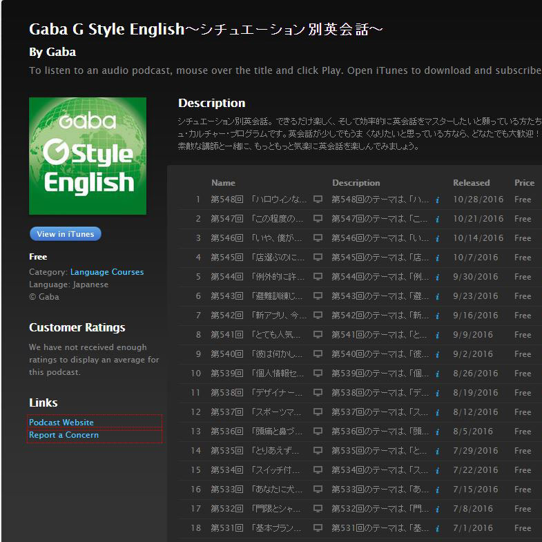542x542 pixels.
Task: Sort episodes by the Released column header
Action: click(471, 183)
